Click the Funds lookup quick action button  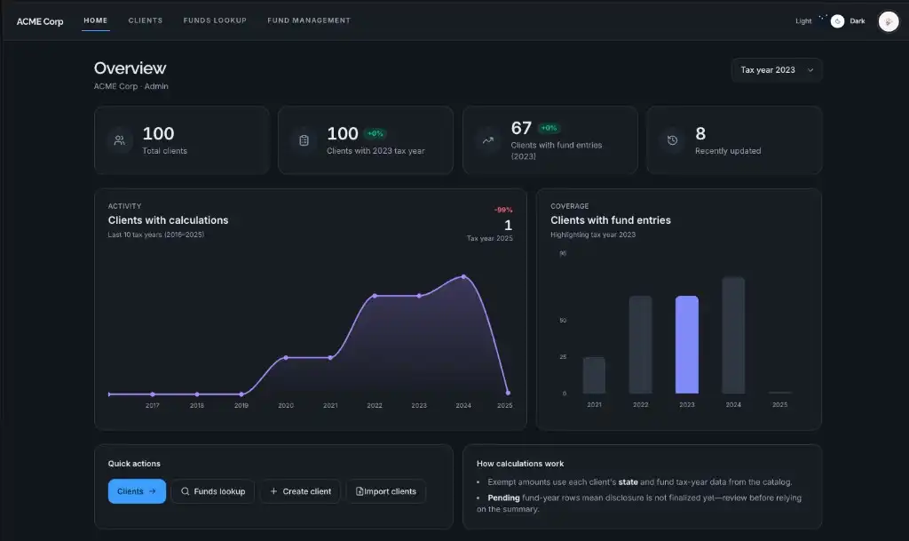[213, 491]
